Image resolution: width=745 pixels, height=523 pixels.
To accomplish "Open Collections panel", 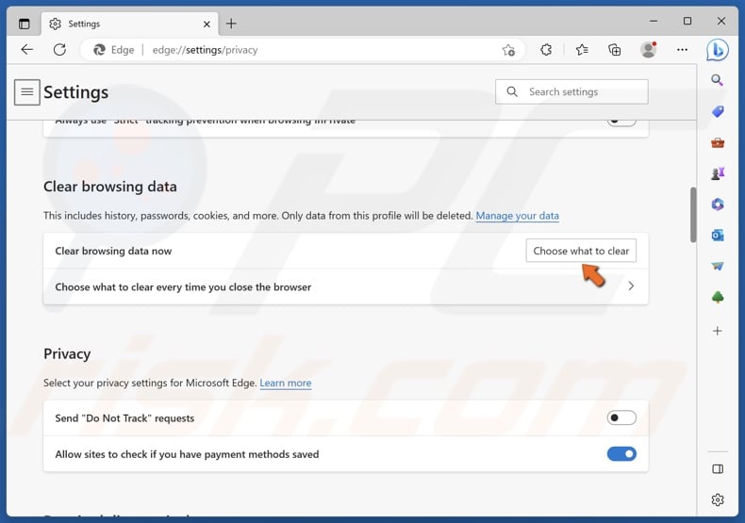I will 614,49.
